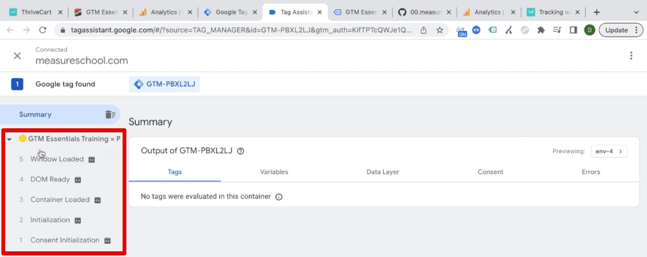Image resolution: width=647 pixels, height=257 pixels.
Task: Clear events with the trash list icon
Action: click(x=110, y=115)
